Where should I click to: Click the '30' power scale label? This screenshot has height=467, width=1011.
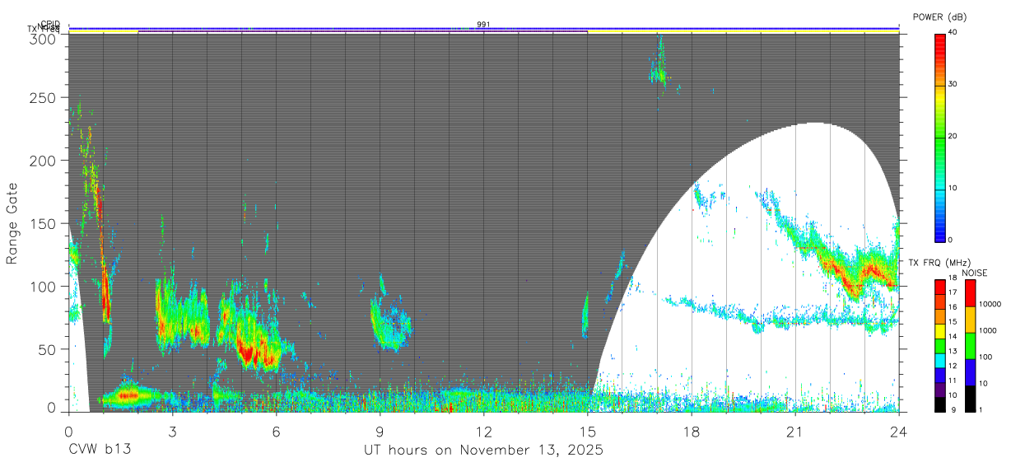(x=953, y=85)
